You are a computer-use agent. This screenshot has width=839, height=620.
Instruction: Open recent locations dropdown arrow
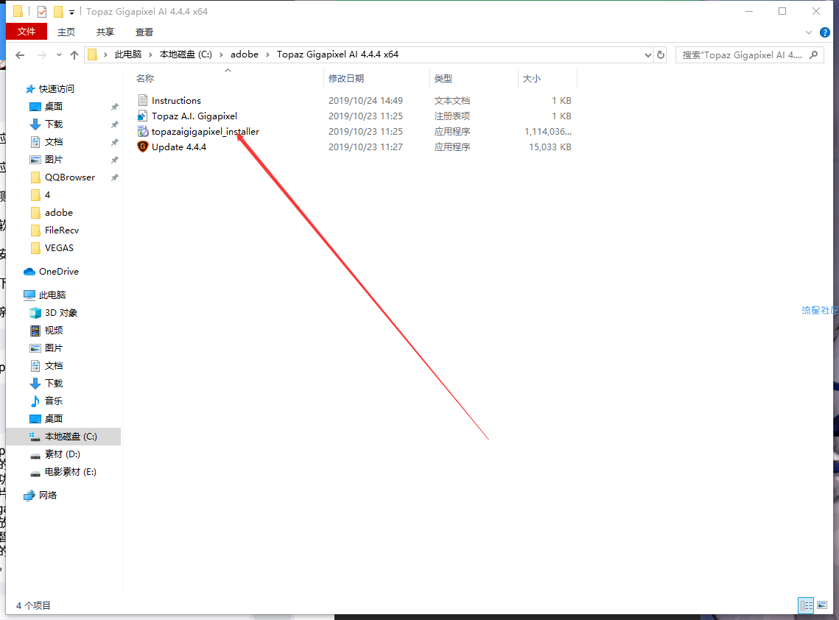point(59,54)
